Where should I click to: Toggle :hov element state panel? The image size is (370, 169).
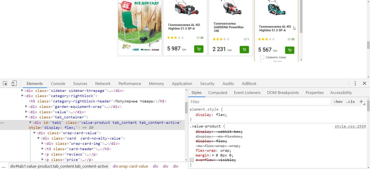(338, 102)
